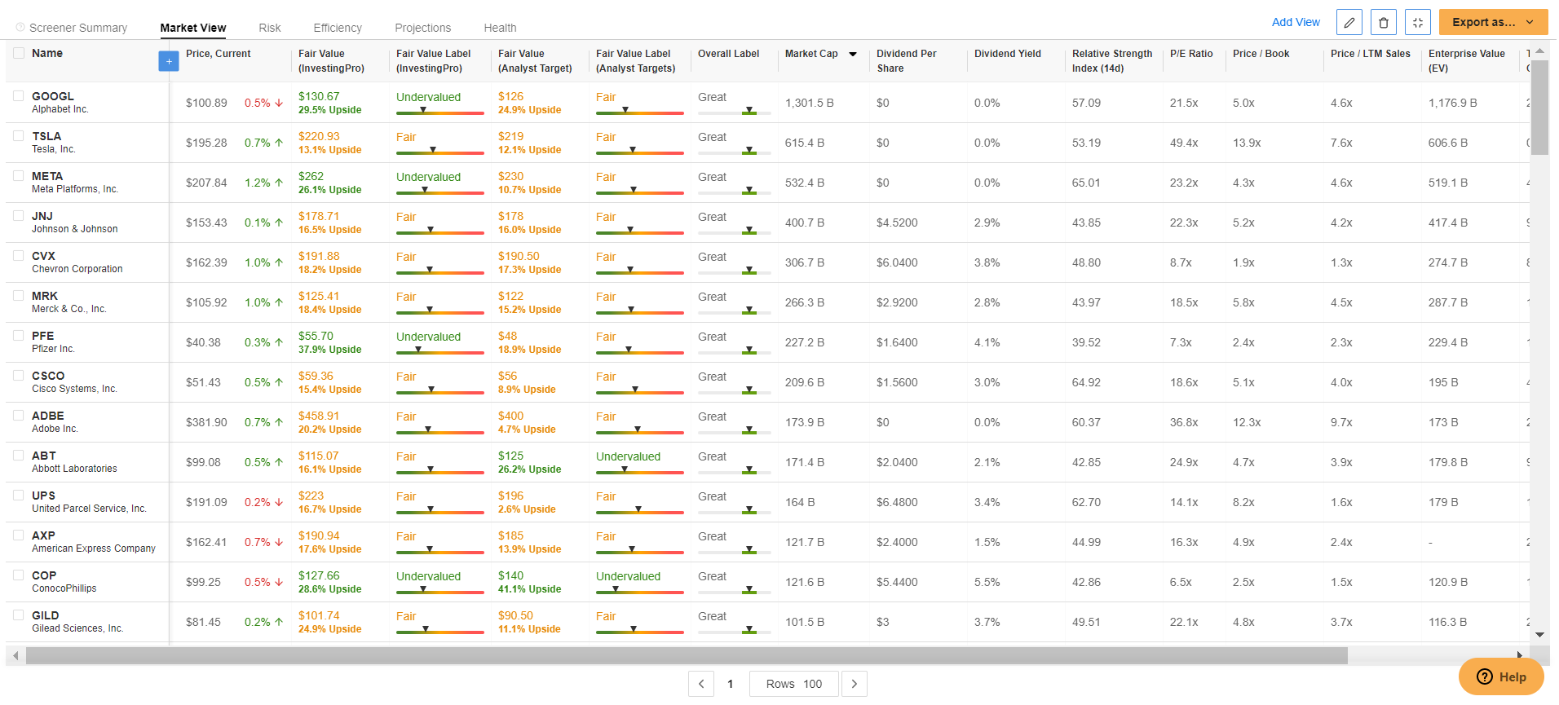The image size is (1559, 705).
Task: Check the JNJ row checkbox
Action: point(18,215)
